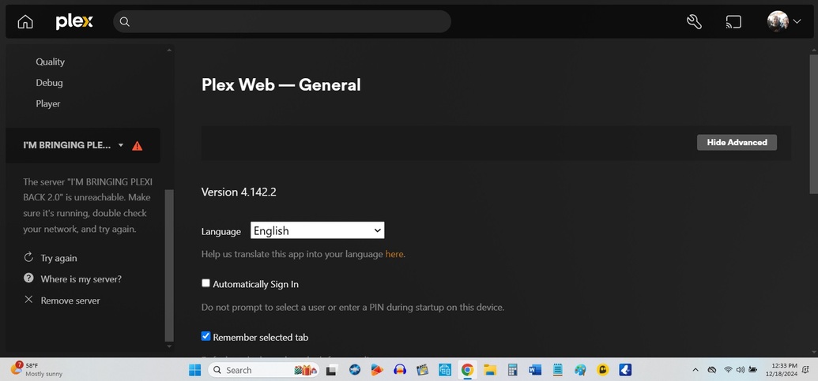The height and width of the screenshot is (381, 818).
Task: Expand the account menu chevron
Action: [797, 22]
